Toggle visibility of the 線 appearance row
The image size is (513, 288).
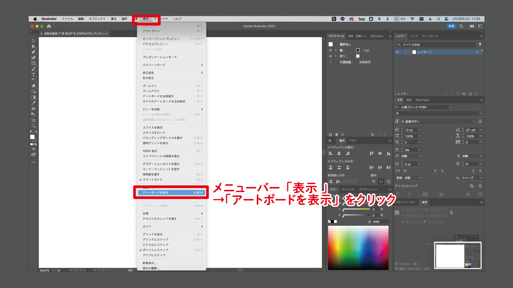(331, 50)
